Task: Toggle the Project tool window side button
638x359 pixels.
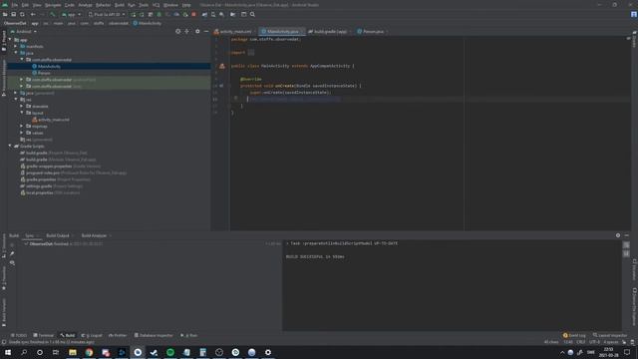Action: click(4, 42)
